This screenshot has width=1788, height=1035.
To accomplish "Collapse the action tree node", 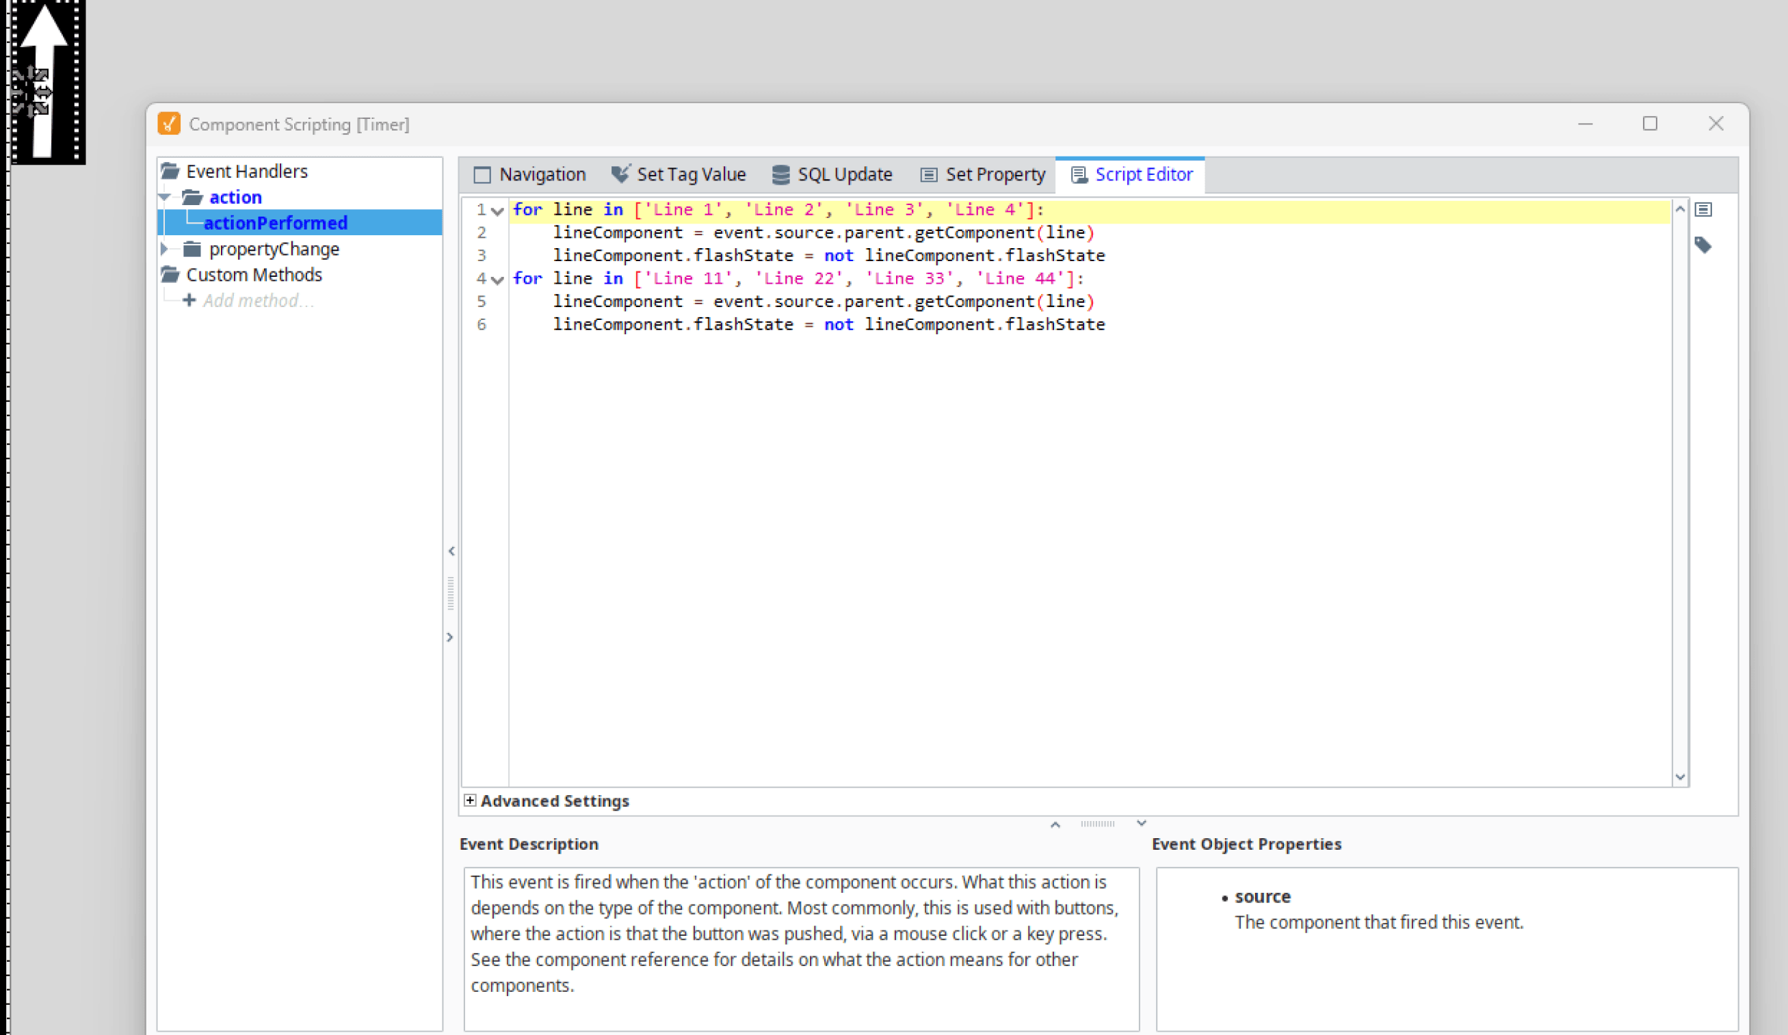I will pyautogui.click(x=165, y=197).
